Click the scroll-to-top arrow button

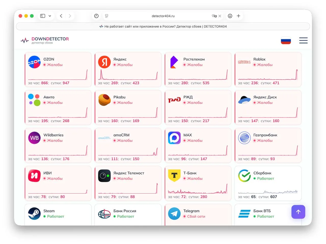point(298,212)
